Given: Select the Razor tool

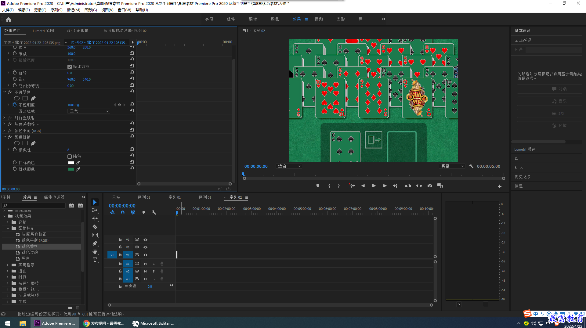Looking at the screenshot, I should 95,227.
